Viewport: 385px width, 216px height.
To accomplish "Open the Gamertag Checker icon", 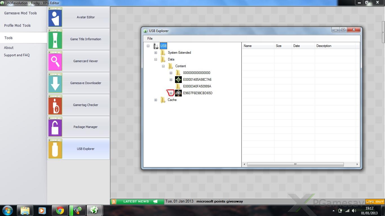I will (x=55, y=105).
